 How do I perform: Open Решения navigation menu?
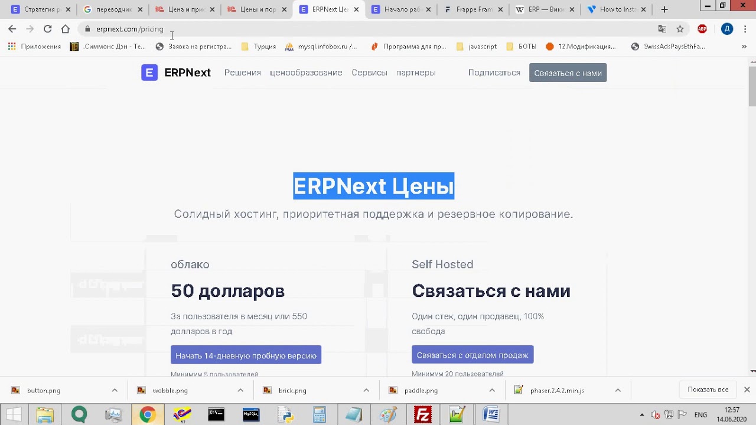point(243,73)
